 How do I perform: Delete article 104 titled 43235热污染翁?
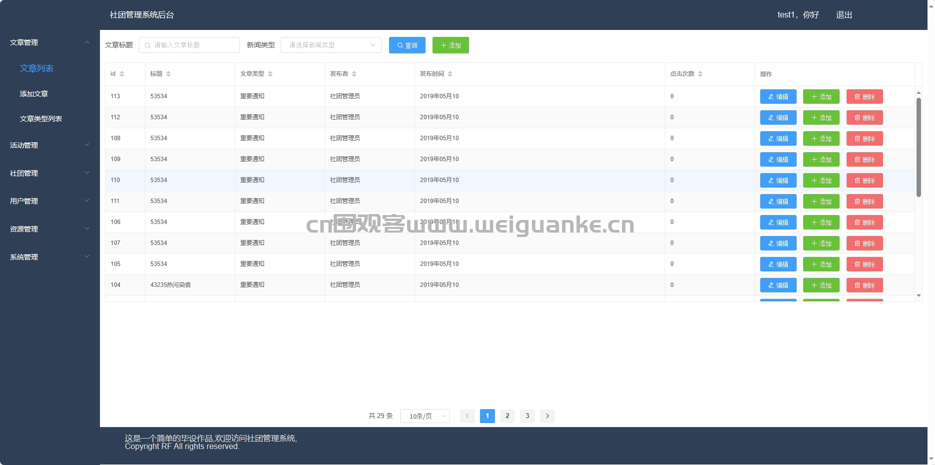[x=865, y=285]
